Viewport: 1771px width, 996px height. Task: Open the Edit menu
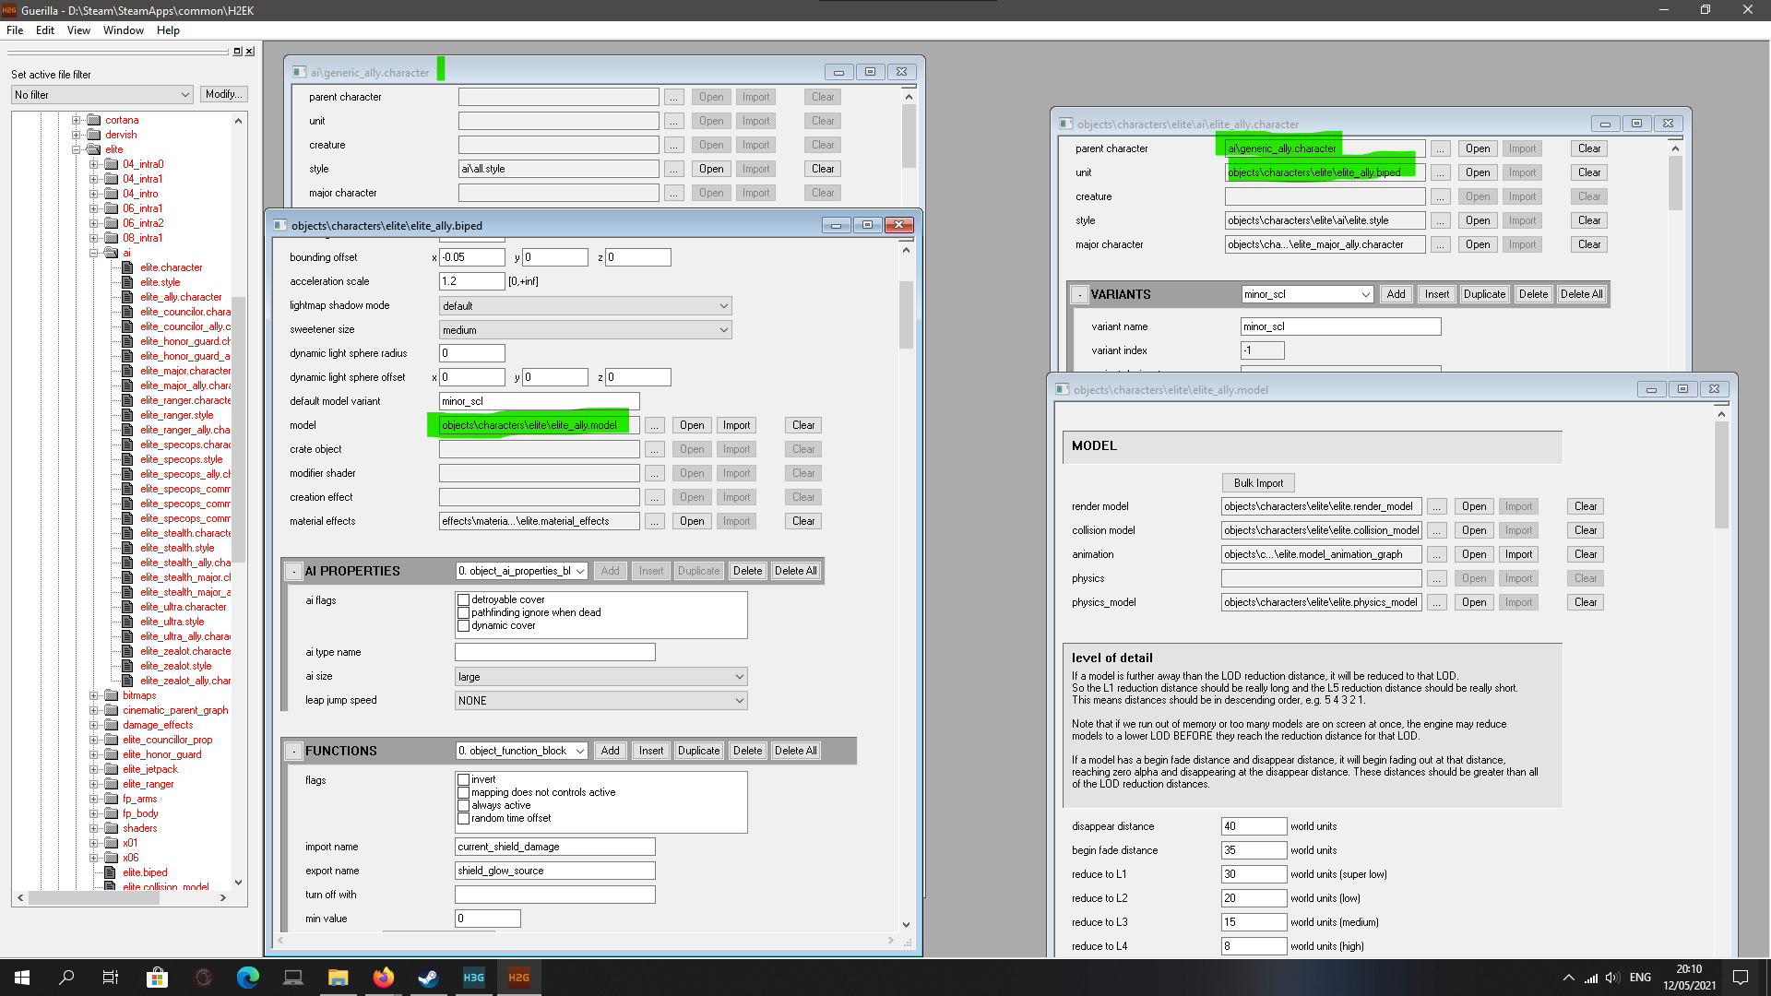click(x=45, y=30)
